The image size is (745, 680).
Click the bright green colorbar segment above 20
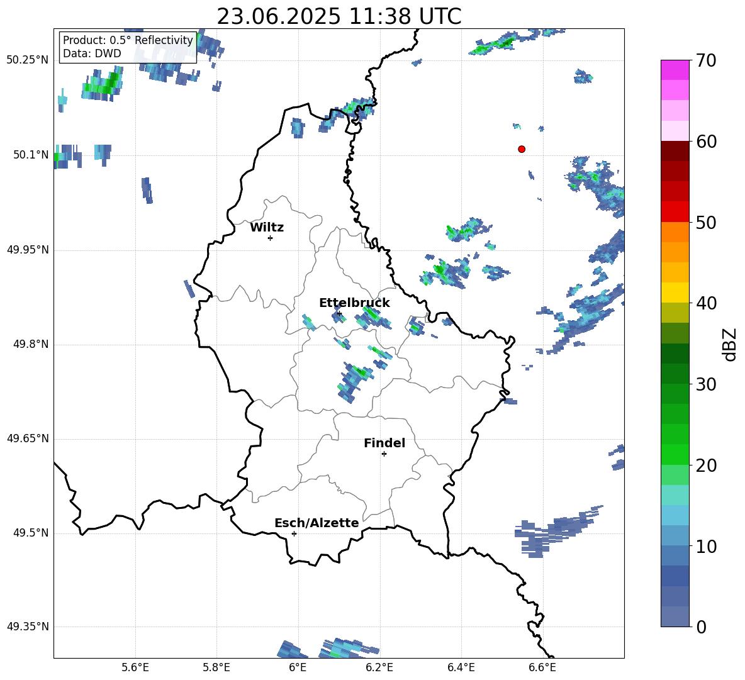[675, 454]
